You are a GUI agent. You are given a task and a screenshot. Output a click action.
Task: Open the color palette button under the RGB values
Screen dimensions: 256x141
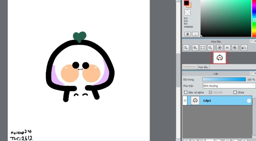[187, 34]
